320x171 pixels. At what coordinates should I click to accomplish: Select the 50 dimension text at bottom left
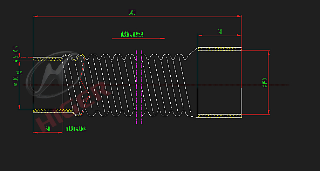click(x=47, y=129)
